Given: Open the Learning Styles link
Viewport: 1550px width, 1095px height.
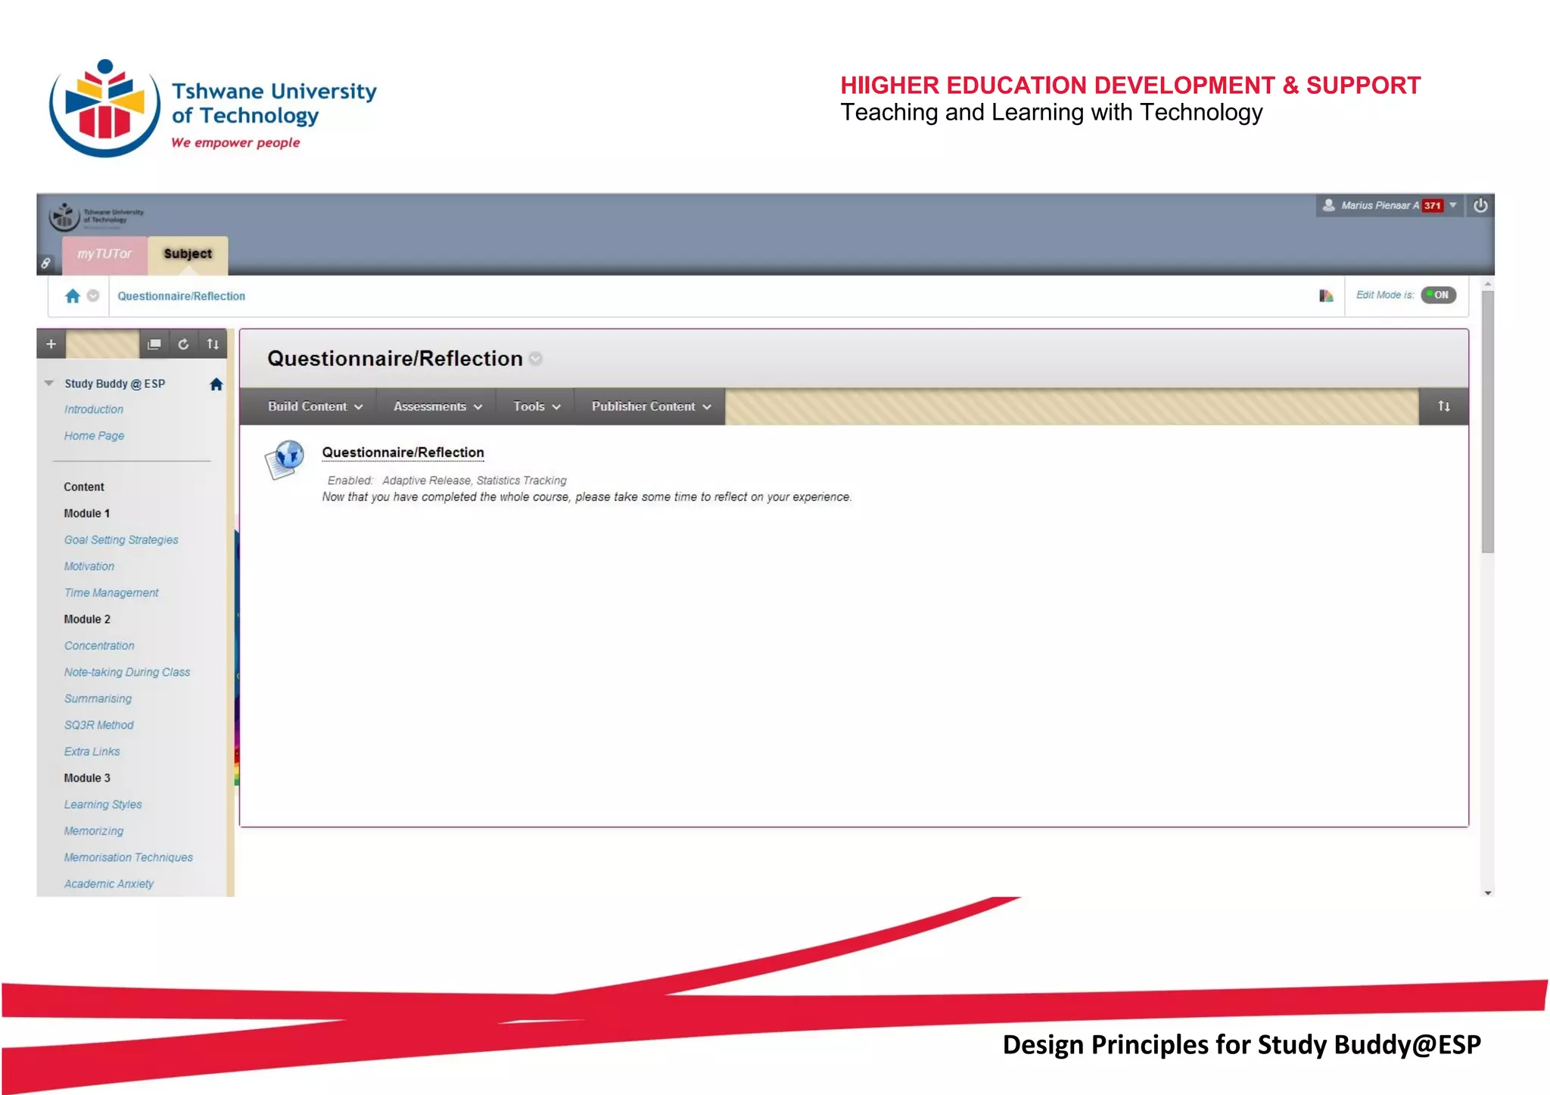Looking at the screenshot, I should pos(103,805).
